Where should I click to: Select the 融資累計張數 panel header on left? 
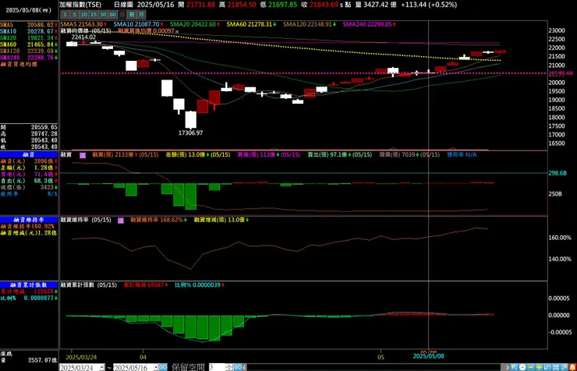pyautogui.click(x=29, y=285)
